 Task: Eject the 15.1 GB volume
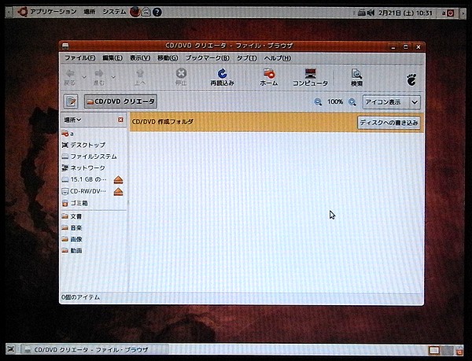(x=119, y=180)
